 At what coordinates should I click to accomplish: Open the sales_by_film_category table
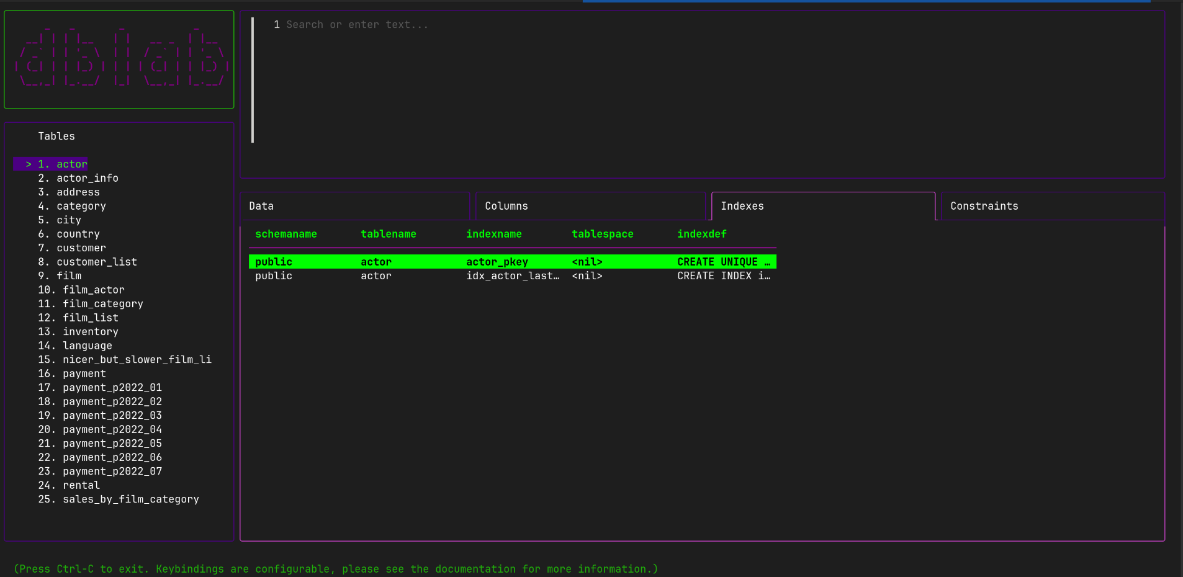coord(119,499)
